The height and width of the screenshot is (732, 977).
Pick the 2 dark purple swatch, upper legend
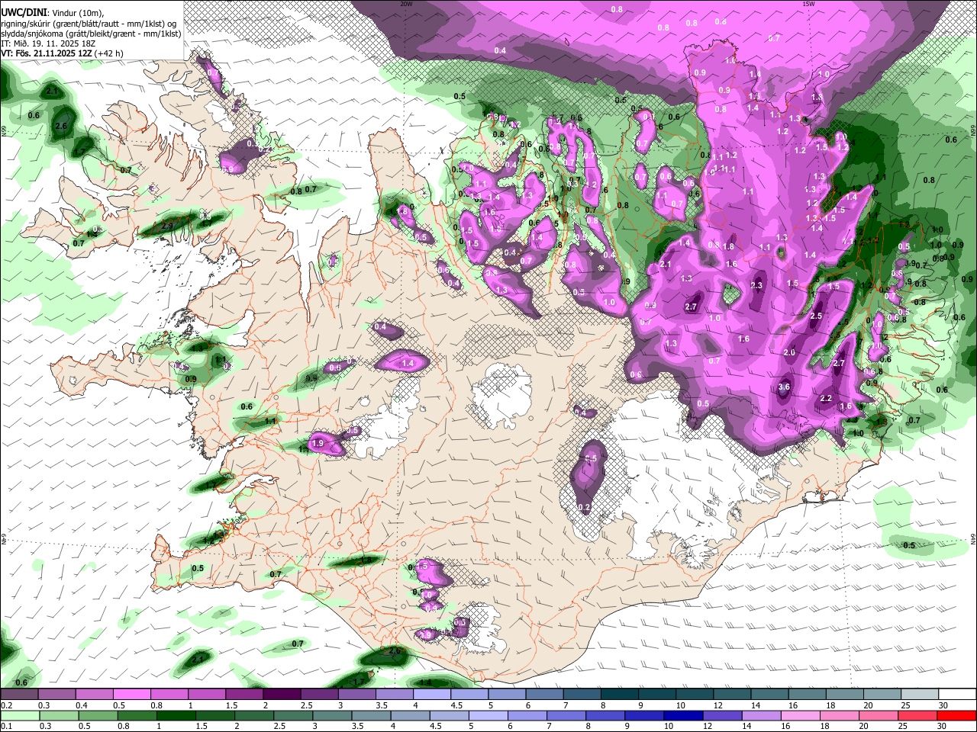click(x=281, y=694)
